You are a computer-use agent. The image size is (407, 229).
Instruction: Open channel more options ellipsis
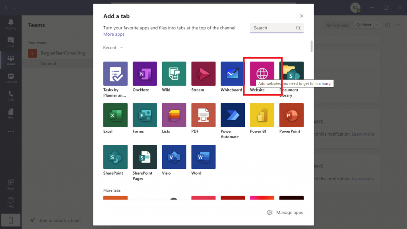coord(398,25)
